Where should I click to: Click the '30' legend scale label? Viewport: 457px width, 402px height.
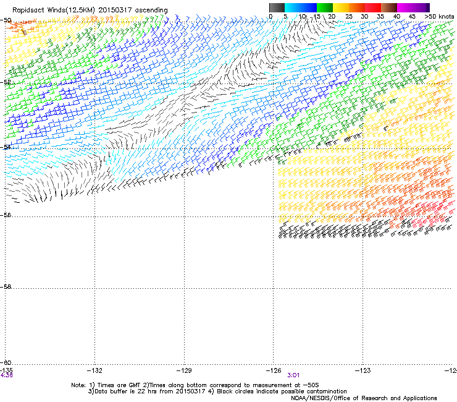[364, 17]
